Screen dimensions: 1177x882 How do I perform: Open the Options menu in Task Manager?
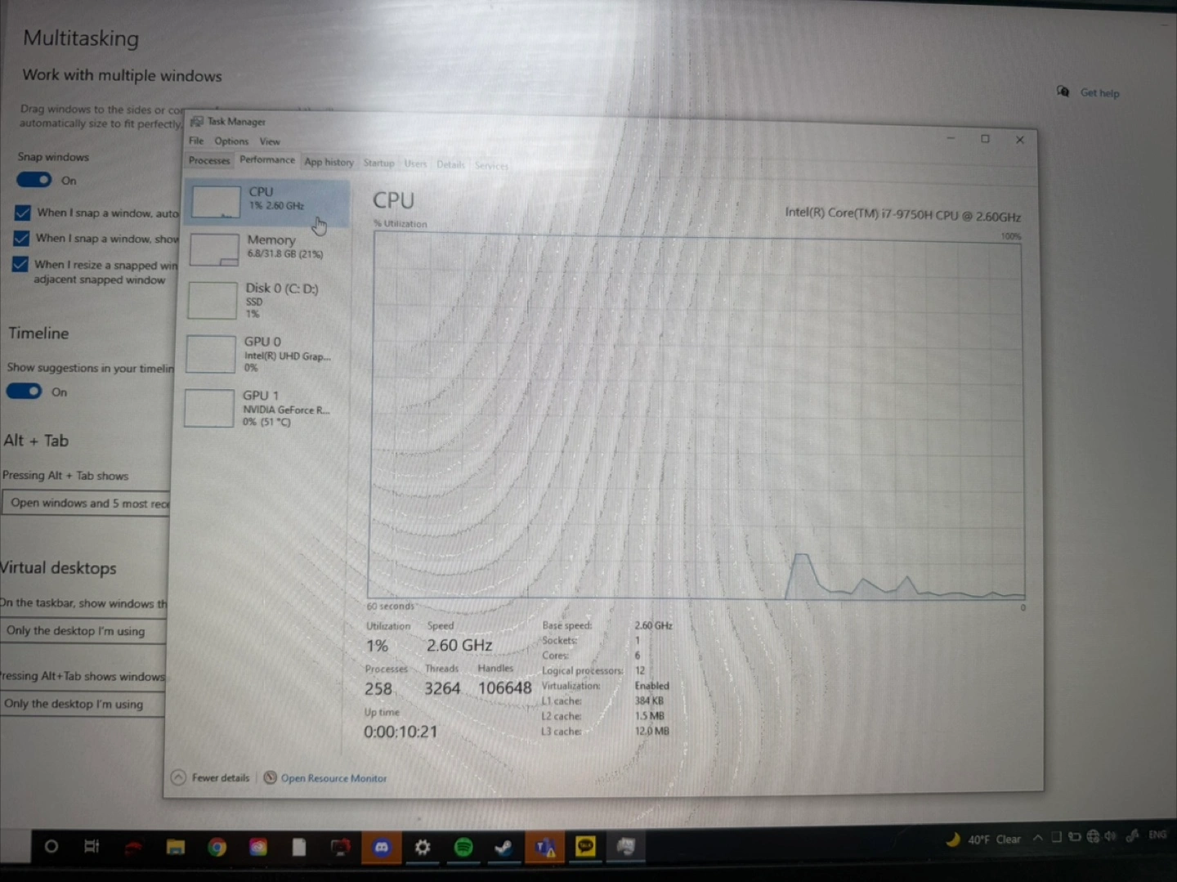[x=231, y=141]
